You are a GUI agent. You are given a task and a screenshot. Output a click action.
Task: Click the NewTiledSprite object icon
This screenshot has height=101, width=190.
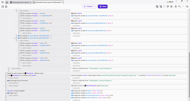(x=85, y=86)
